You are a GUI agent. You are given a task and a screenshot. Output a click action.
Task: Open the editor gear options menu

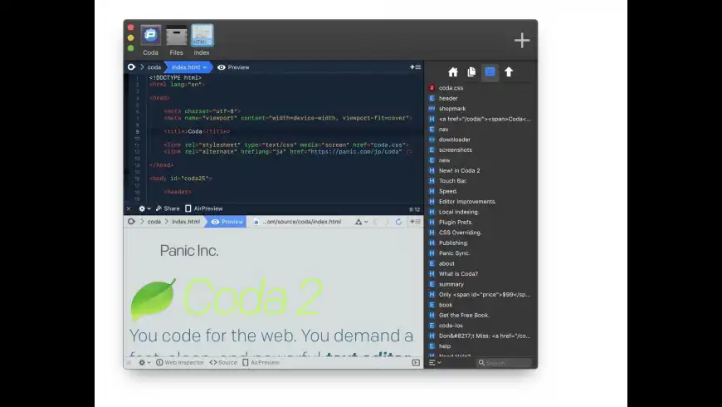pos(144,208)
